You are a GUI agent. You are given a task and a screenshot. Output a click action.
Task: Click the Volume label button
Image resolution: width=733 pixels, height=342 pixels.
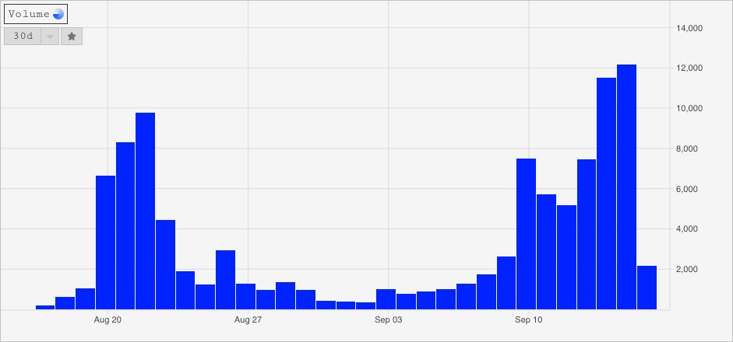pyautogui.click(x=36, y=14)
